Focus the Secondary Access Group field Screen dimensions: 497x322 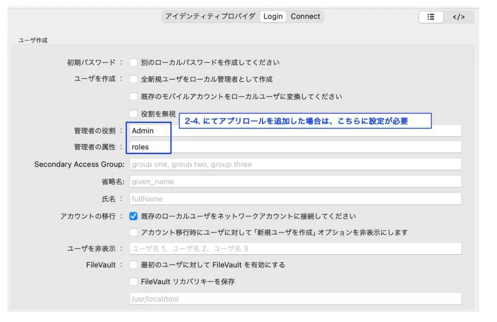click(x=295, y=164)
